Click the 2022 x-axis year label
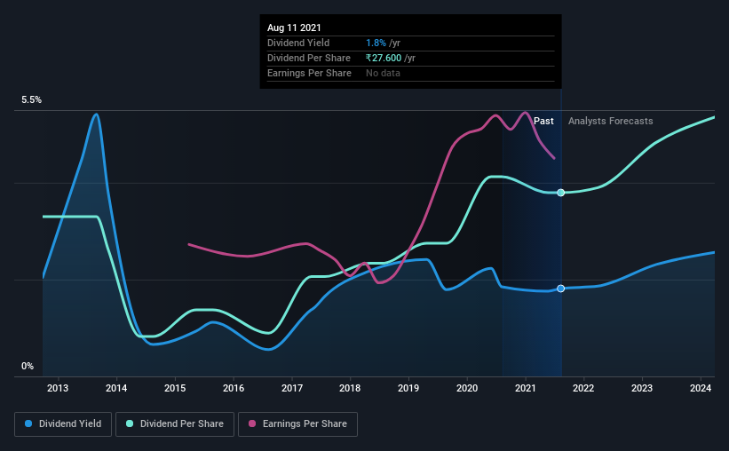This screenshot has height=451, width=729. [x=583, y=388]
